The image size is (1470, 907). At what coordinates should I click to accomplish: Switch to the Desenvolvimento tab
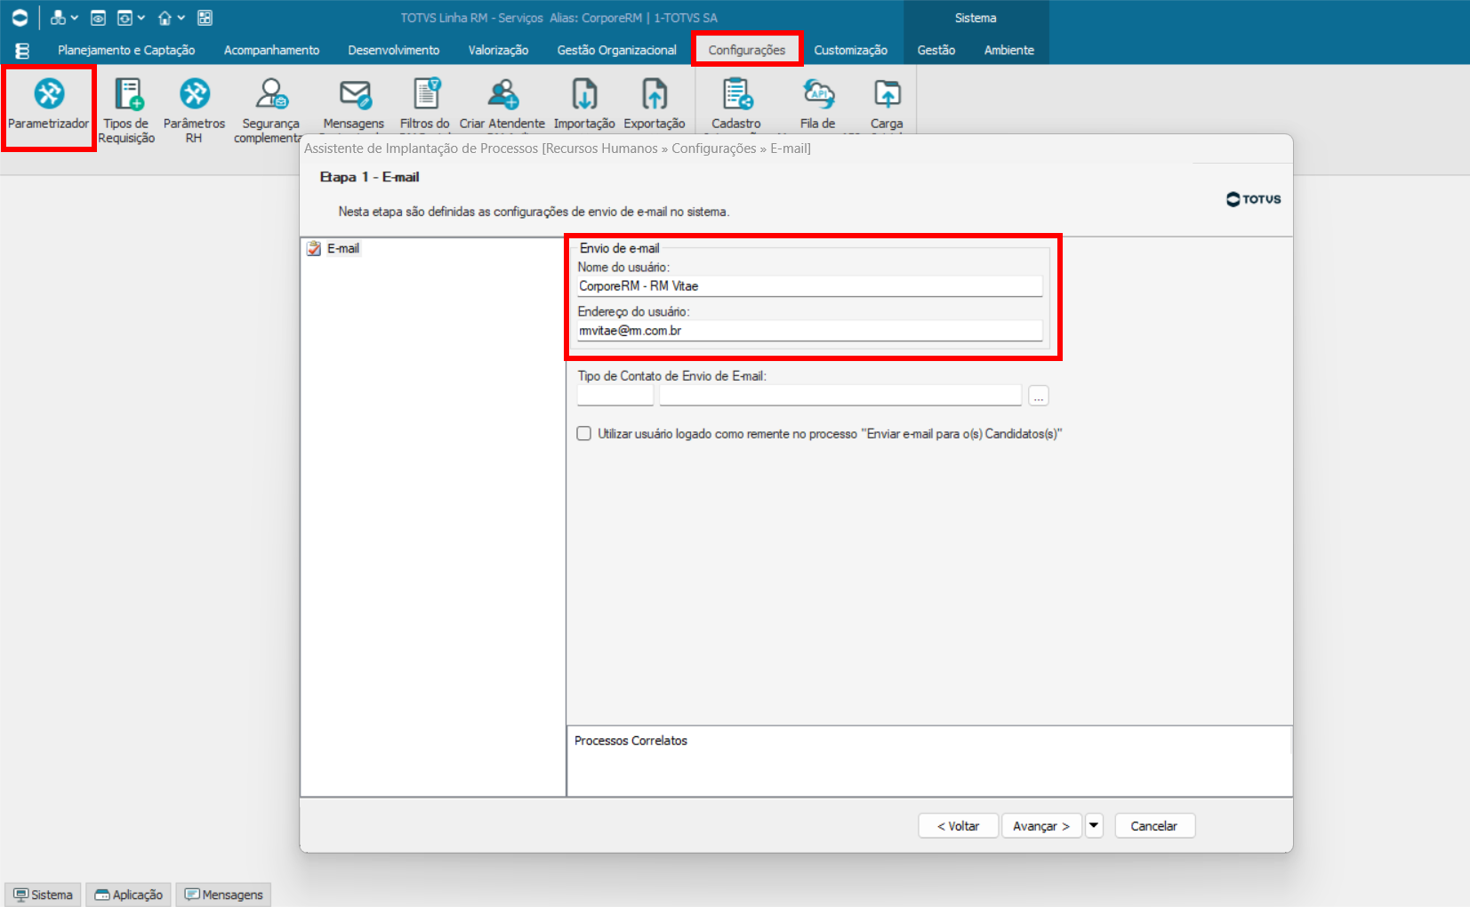tap(394, 51)
